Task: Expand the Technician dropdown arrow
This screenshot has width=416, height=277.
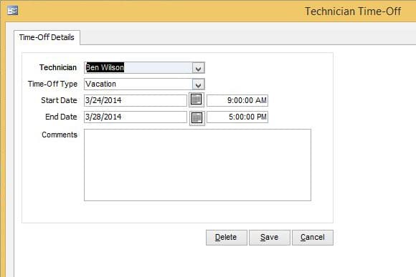Action: pyautogui.click(x=198, y=68)
